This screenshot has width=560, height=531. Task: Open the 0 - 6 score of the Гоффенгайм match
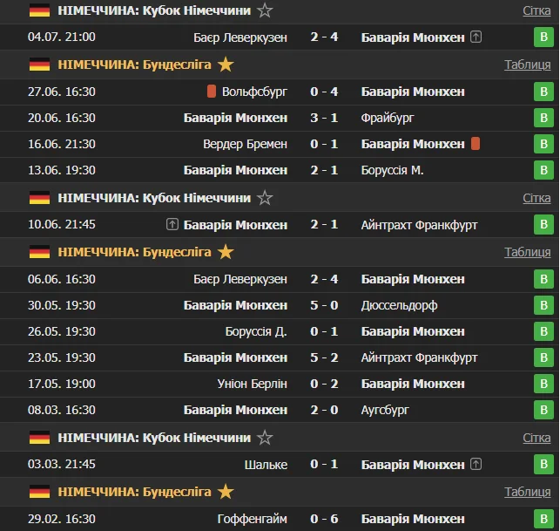coord(325,519)
